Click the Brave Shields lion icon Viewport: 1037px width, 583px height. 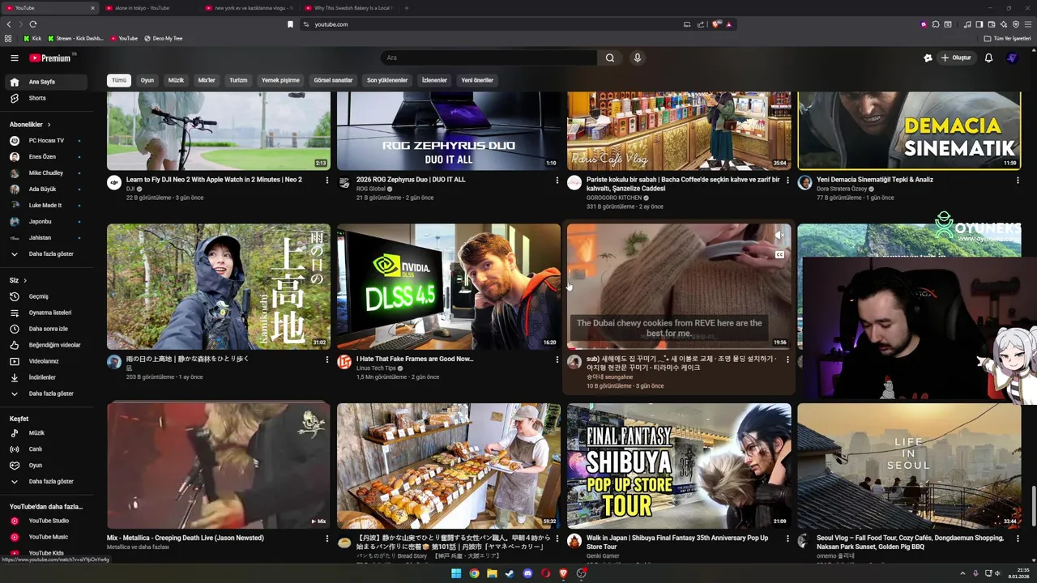point(717,24)
